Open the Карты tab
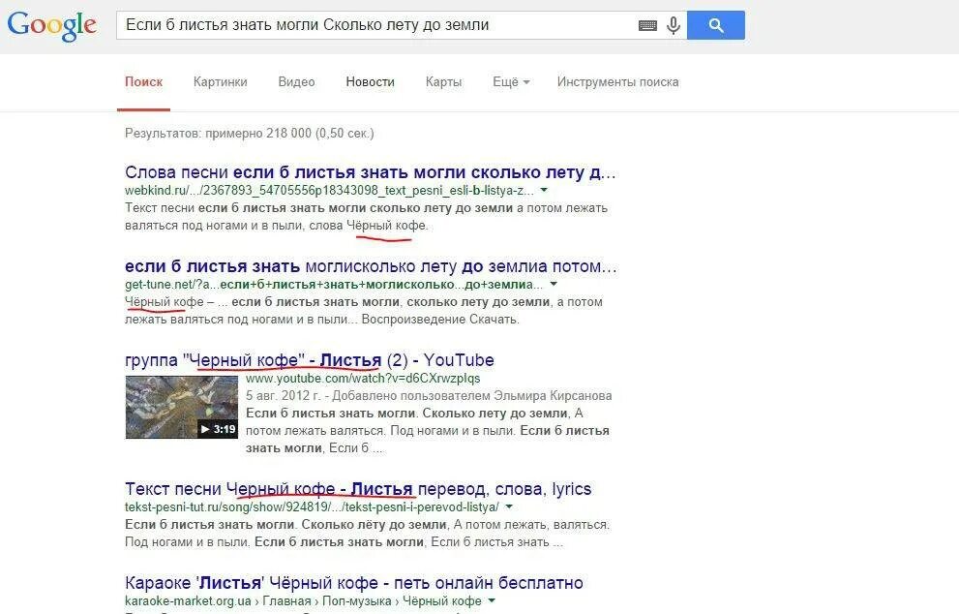The image size is (959, 614). [x=443, y=82]
